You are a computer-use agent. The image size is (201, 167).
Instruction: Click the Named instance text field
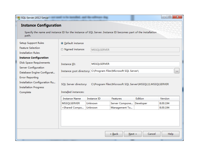click(135, 50)
